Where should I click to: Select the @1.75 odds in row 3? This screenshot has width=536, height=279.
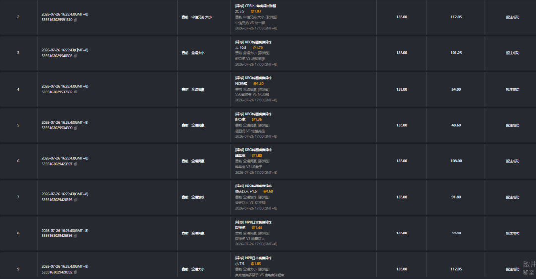coord(258,47)
